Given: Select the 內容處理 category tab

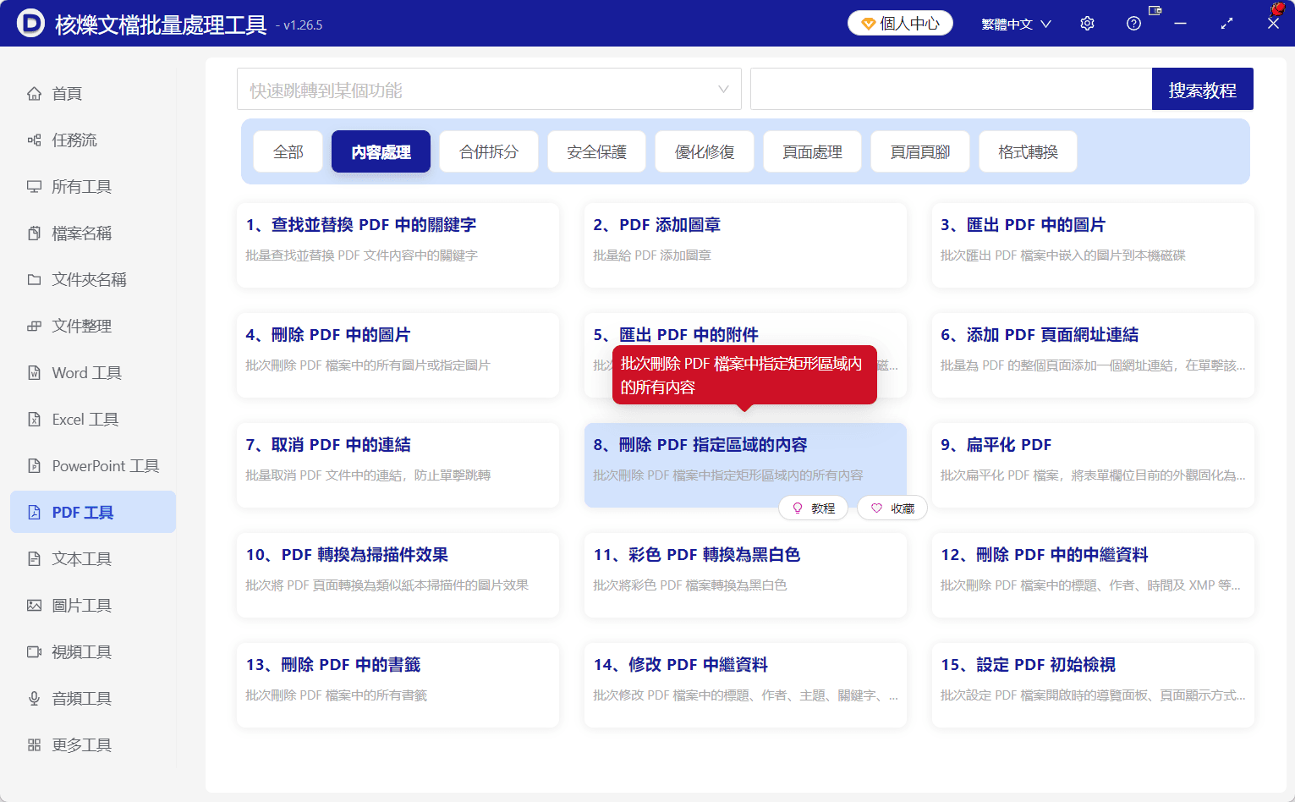Looking at the screenshot, I should (x=381, y=151).
